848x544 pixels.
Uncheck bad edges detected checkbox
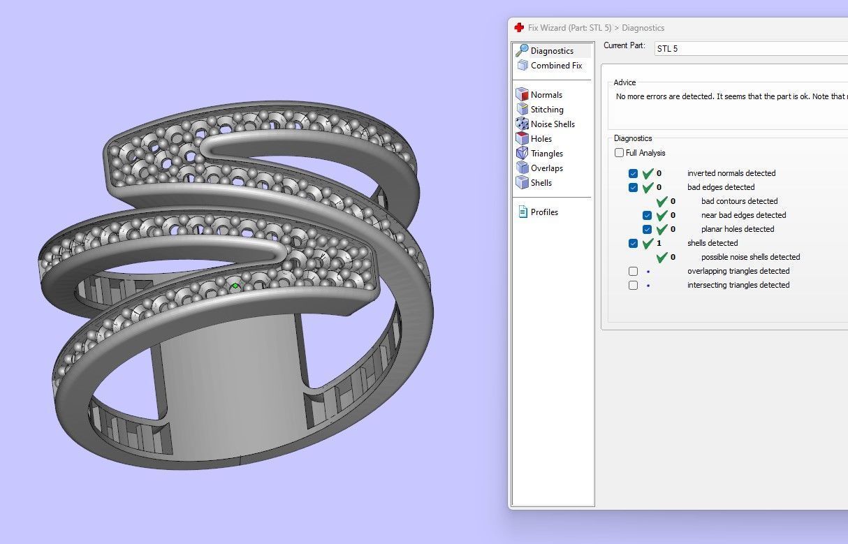633,187
